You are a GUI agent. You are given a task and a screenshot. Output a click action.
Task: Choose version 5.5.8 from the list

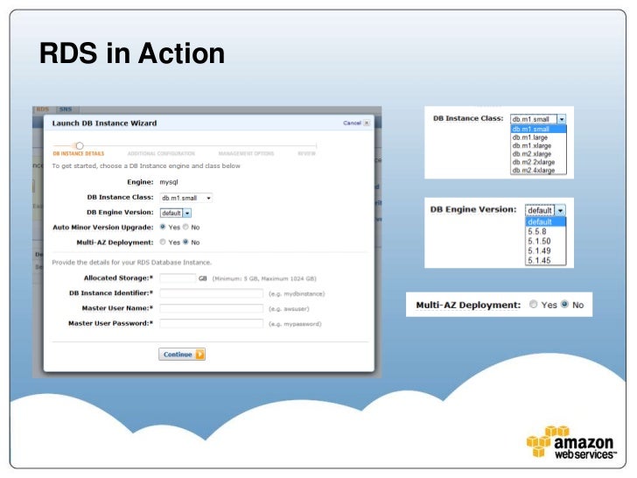pyautogui.click(x=546, y=231)
